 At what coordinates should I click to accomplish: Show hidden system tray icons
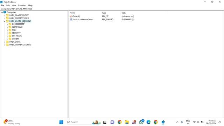point(177,122)
